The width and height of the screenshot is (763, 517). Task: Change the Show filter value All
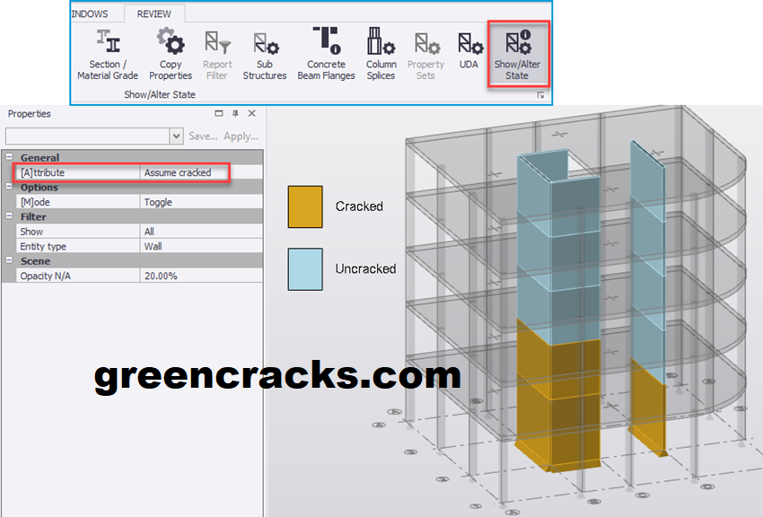(x=201, y=232)
